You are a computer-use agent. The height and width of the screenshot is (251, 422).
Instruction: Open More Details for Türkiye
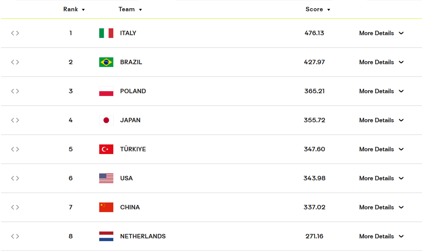(381, 149)
